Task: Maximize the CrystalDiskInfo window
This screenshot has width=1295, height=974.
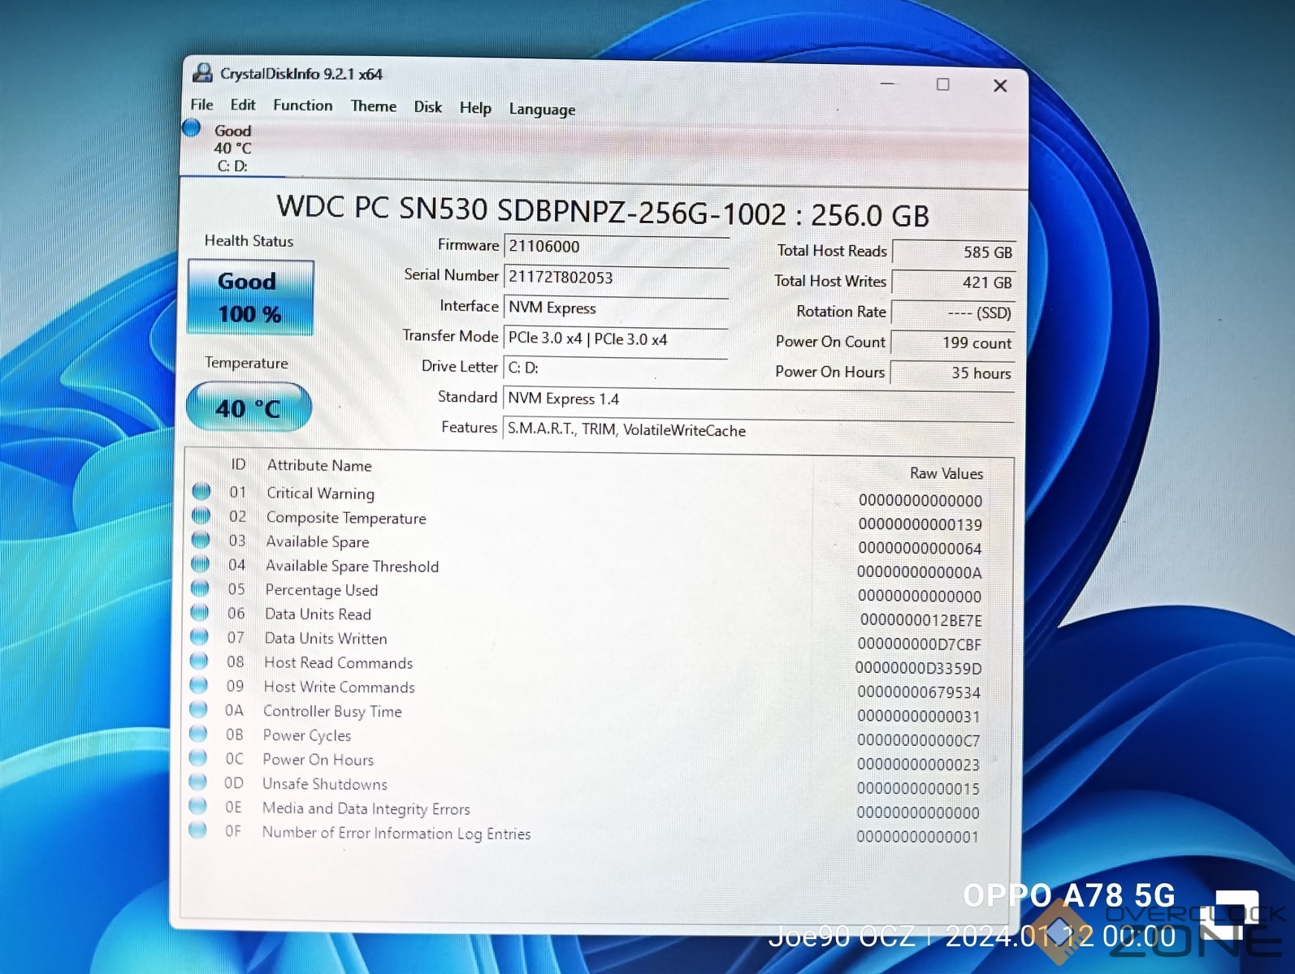Action: (943, 84)
